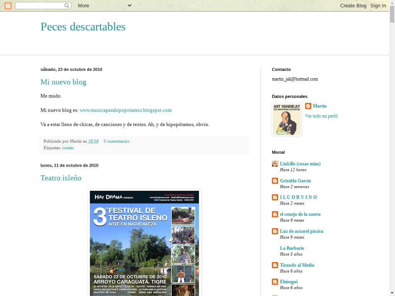395x296 pixels.
Task: Click the Festival de Teatro Isleño poster
Action: point(144,243)
